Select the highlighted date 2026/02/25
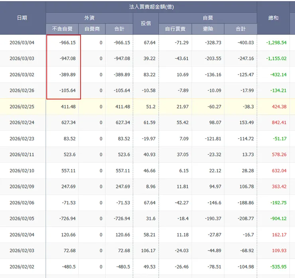This screenshot has height=278, width=295. (22, 107)
